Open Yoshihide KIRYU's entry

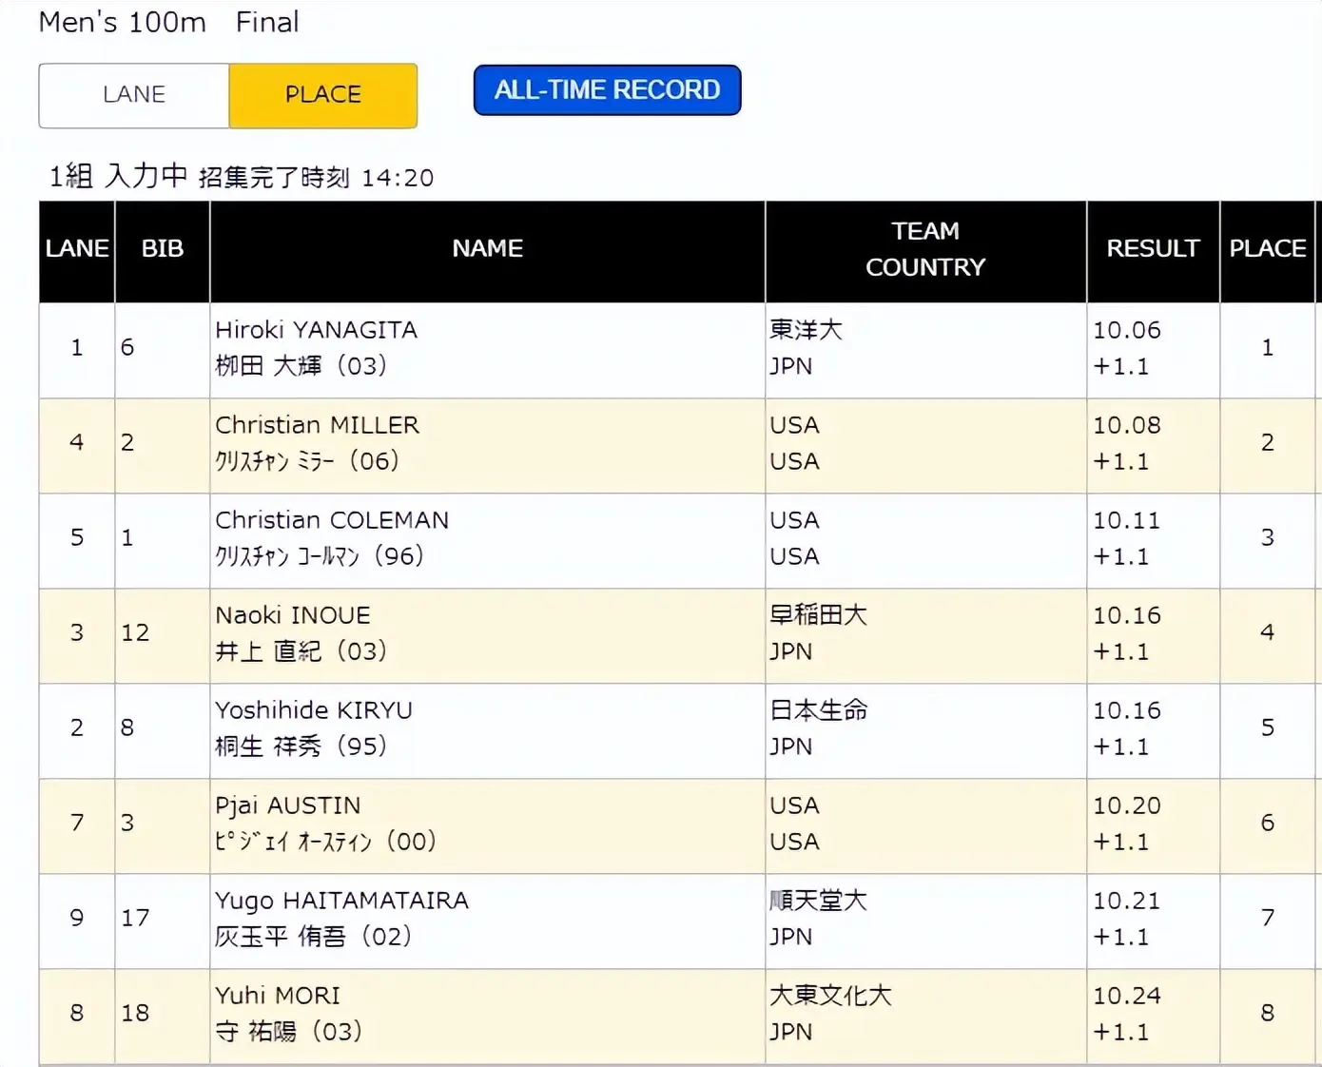313,710
